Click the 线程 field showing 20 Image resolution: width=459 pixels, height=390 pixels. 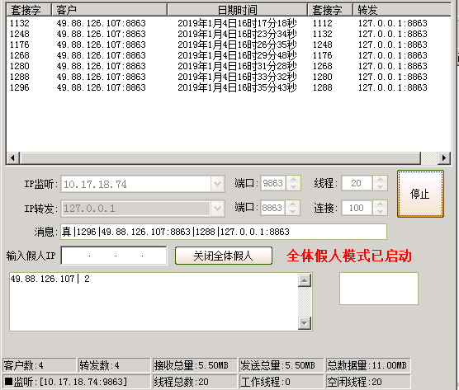(357, 183)
